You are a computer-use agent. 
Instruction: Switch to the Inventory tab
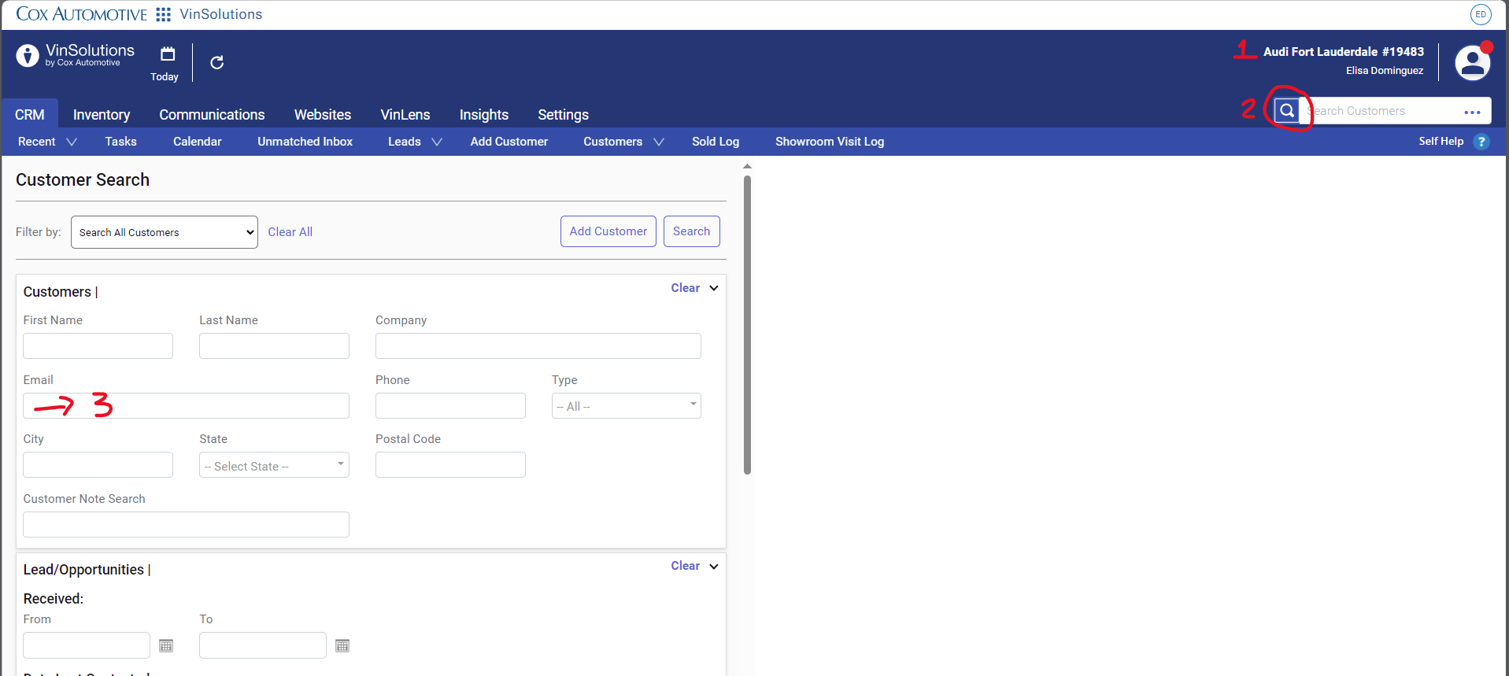tap(102, 114)
